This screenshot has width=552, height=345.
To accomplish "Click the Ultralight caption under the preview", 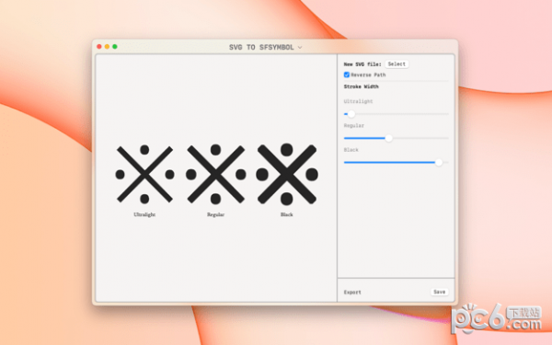I will 144,214.
